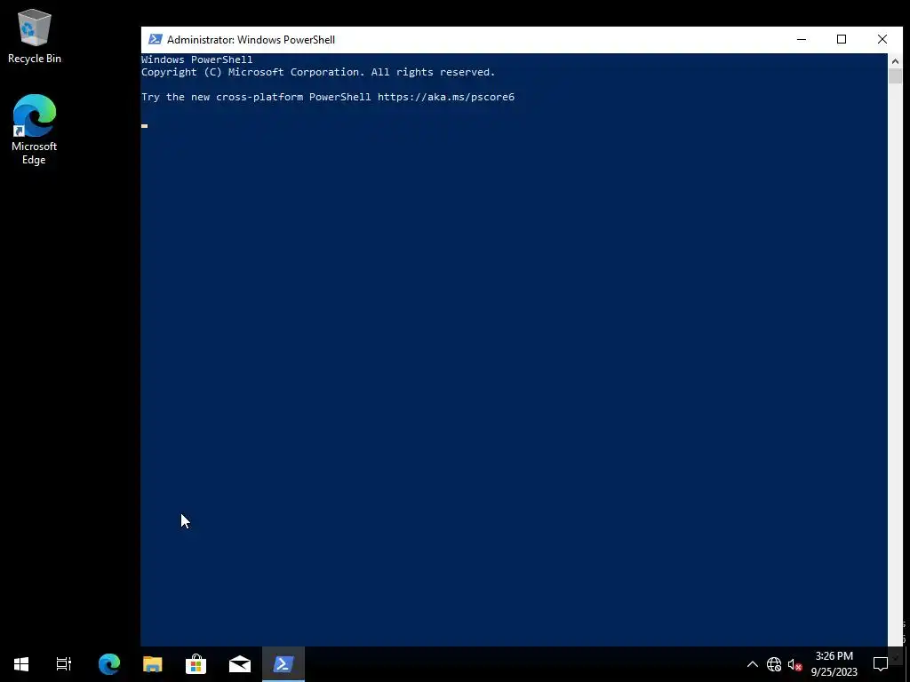The width and height of the screenshot is (910, 682).
Task: Click the 'Copyright (C) Microsoft Corporation' line
Action: click(318, 72)
